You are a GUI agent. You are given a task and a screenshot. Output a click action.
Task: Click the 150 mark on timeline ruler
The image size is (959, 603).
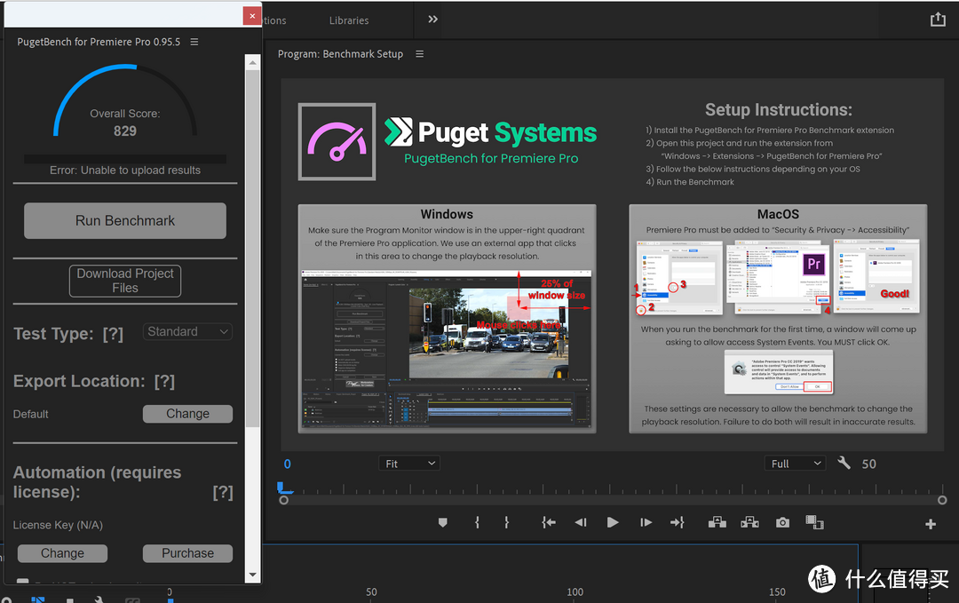click(x=777, y=592)
